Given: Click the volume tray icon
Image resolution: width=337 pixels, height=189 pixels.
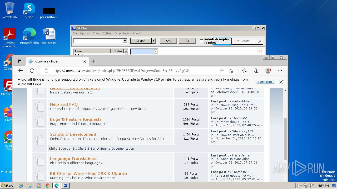Looking at the screenshot, I should coord(299,186).
